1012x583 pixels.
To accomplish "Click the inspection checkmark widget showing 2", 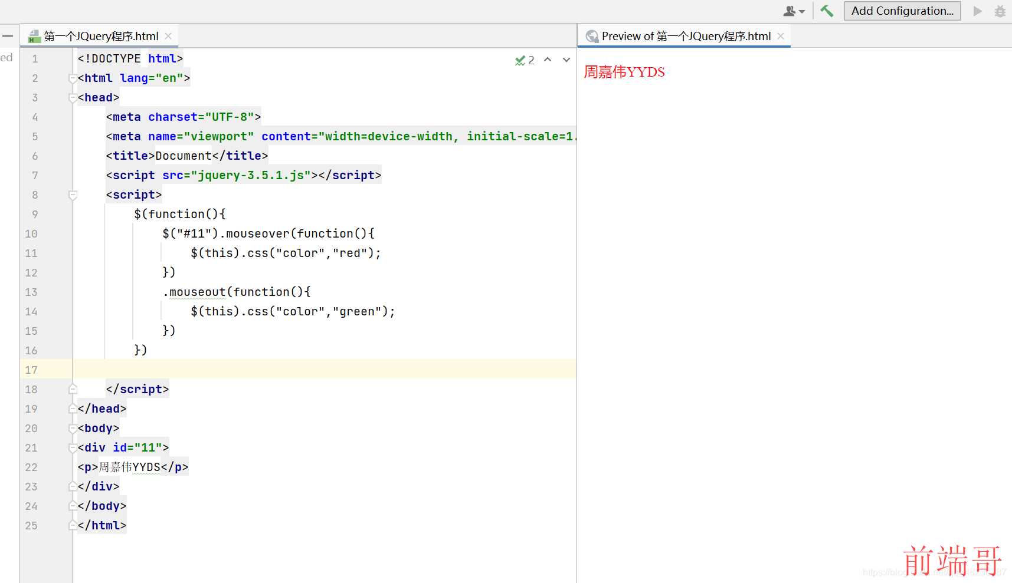I will 525,60.
